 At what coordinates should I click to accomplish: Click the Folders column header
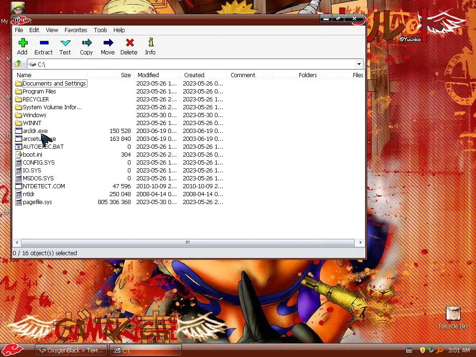click(x=297, y=75)
